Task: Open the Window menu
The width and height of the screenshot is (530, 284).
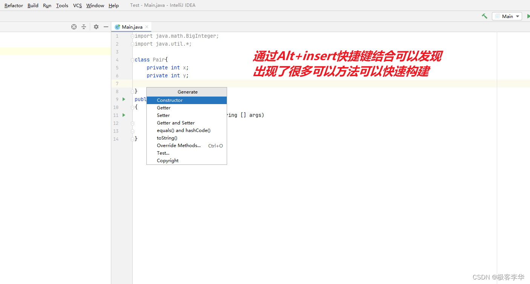Action: [95, 5]
